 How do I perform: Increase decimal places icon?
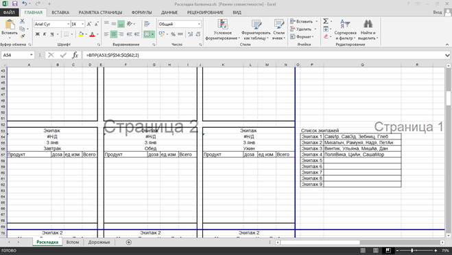190,34
